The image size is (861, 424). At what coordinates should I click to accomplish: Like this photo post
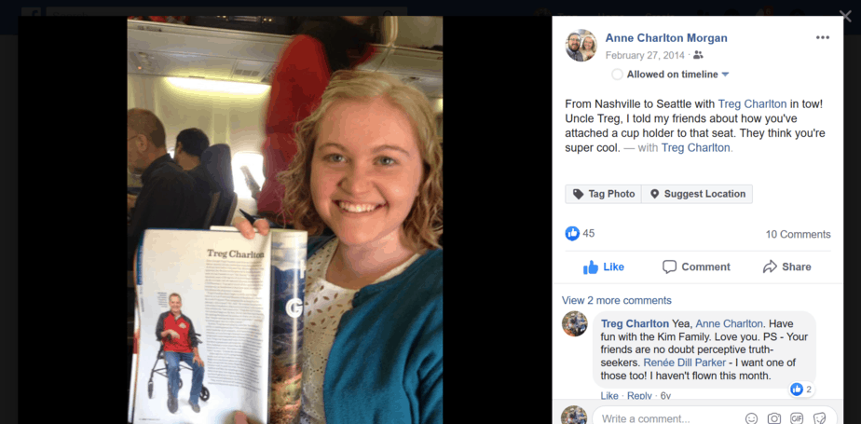pos(604,267)
